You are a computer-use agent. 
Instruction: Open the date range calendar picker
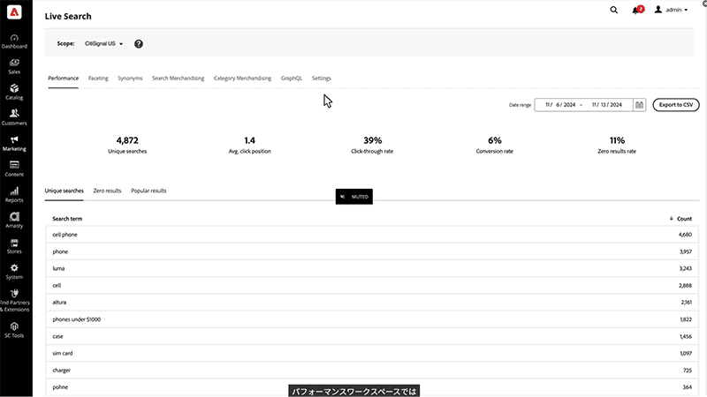pos(639,105)
